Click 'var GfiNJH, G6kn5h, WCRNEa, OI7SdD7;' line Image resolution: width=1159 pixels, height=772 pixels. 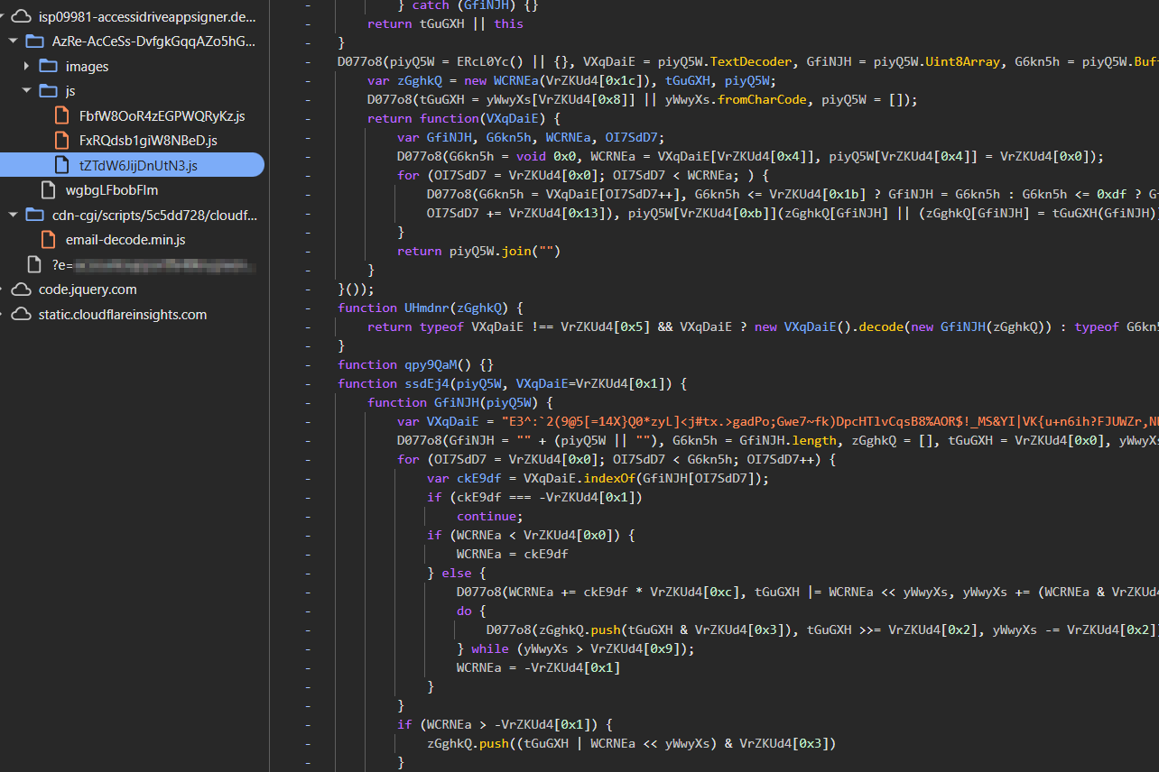(x=531, y=137)
